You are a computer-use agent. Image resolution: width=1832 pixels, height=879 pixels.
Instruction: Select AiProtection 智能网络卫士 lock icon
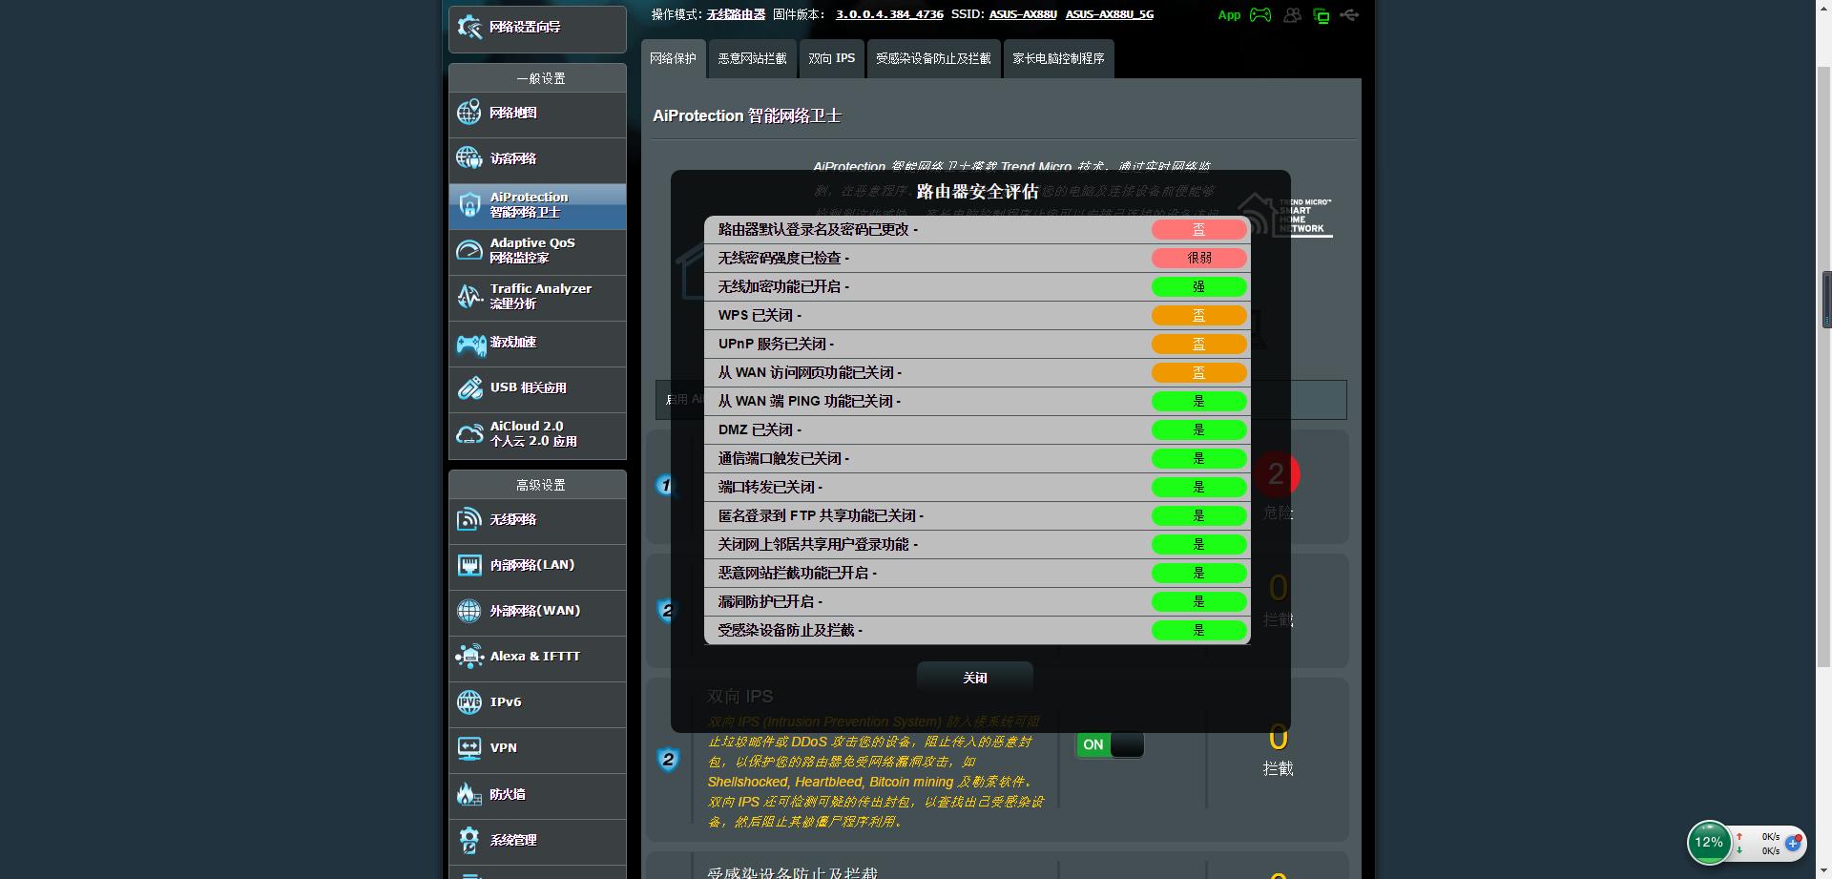click(469, 204)
